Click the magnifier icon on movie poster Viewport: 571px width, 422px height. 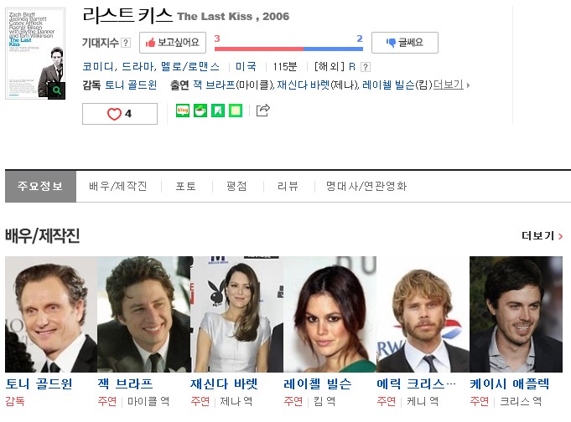56,90
